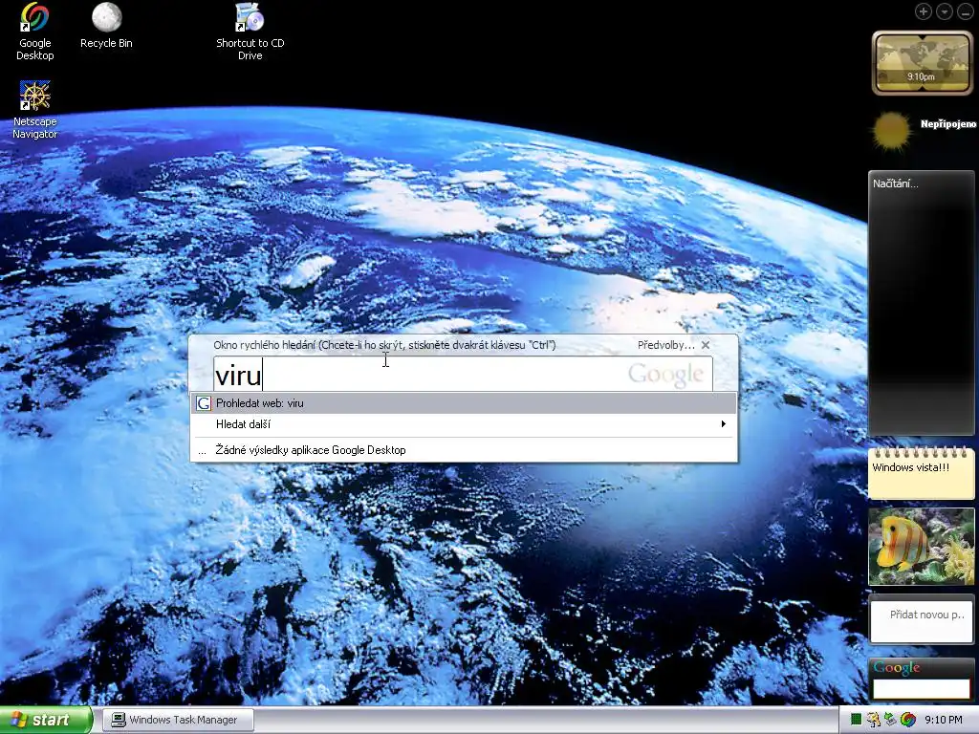The height and width of the screenshot is (734, 979).
Task: Click the Safely Remove Hardware tray icon
Action: (890, 720)
